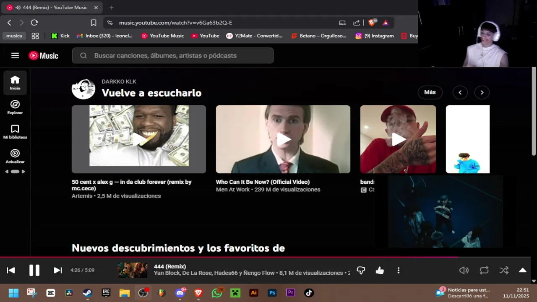537x302 pixels.
Task: Open Brave Rewards triangle icon
Action: [x=386, y=23]
